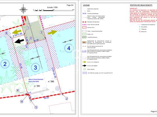Click the circled point marker E
Viewport: 157px width, 117px height.
coord(41,32)
